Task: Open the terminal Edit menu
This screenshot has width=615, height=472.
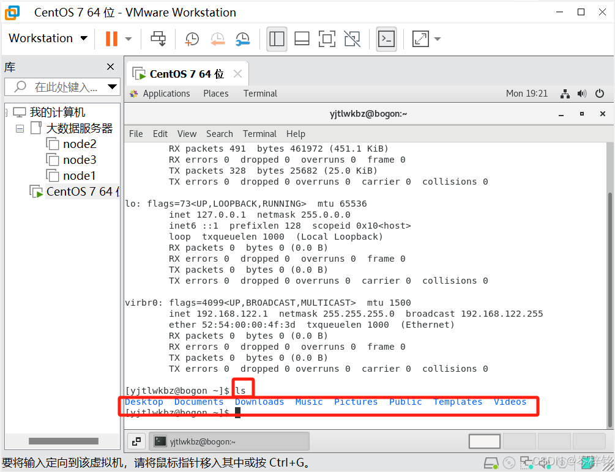Action: coord(160,134)
